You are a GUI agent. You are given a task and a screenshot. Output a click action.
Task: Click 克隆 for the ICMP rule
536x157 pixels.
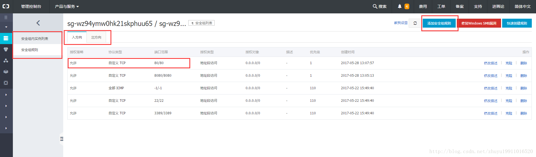coord(509,88)
